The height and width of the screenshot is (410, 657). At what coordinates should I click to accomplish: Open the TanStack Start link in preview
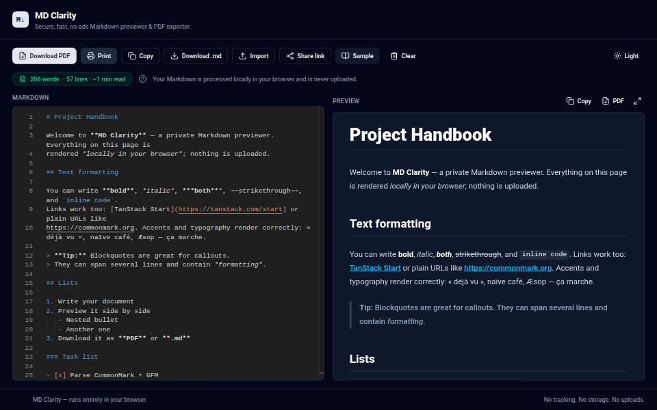(x=375, y=268)
